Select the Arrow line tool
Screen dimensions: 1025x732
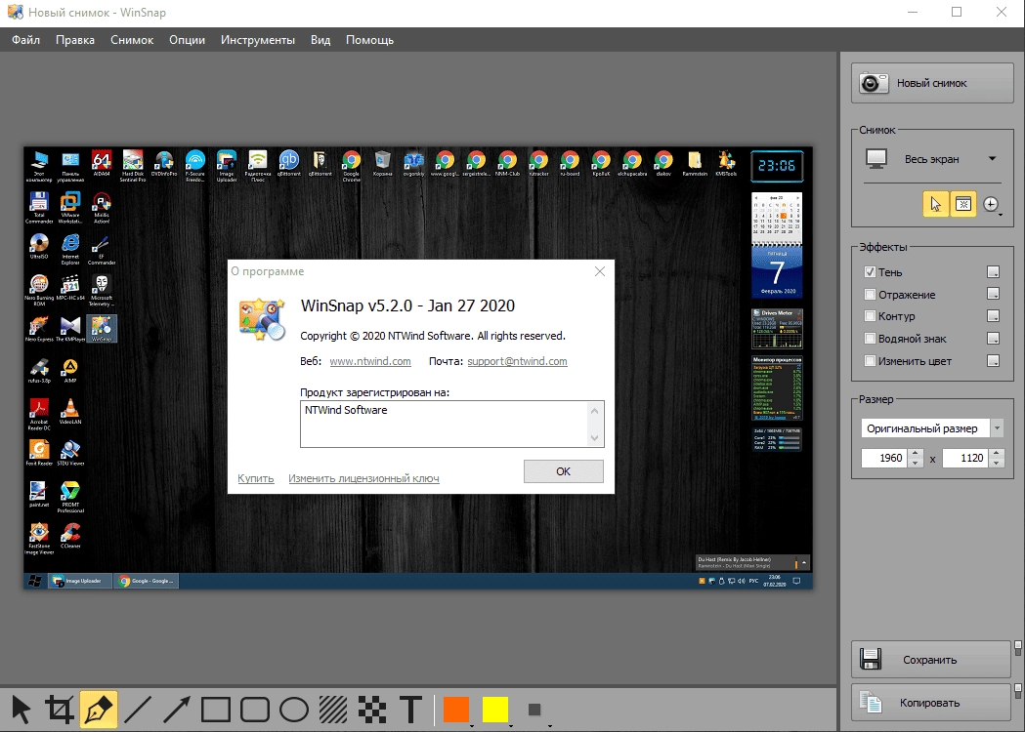coord(177,710)
